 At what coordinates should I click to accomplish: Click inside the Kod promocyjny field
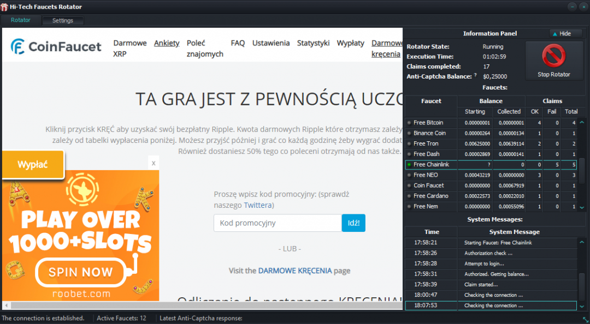point(278,223)
